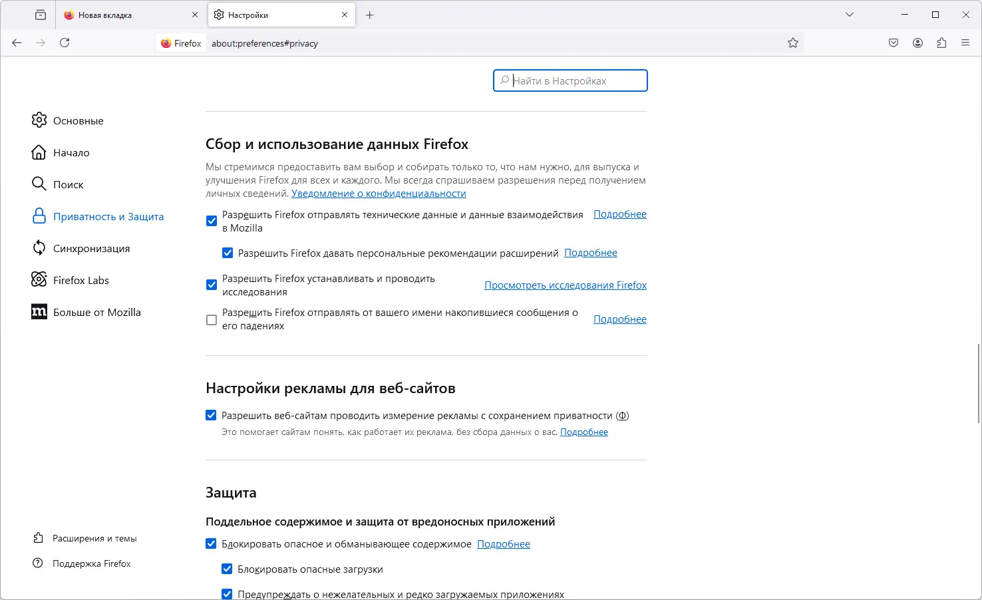Viewport: 982px width, 600px height.
Task: Select the Начало sidebar section
Action: click(71, 152)
